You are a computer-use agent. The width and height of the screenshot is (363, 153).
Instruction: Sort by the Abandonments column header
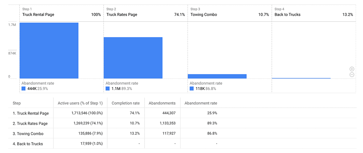click(162, 103)
